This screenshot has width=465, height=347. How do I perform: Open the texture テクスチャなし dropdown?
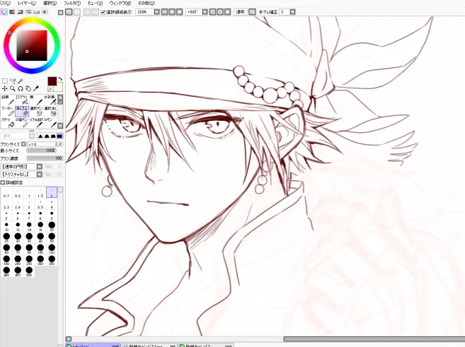(40, 175)
